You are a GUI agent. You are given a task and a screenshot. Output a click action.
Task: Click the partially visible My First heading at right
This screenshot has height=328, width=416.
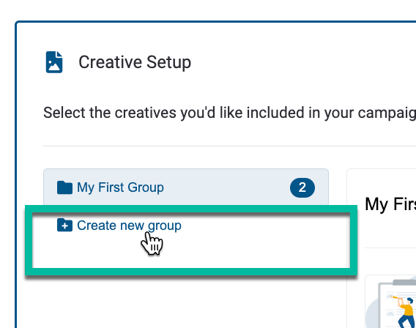390,204
